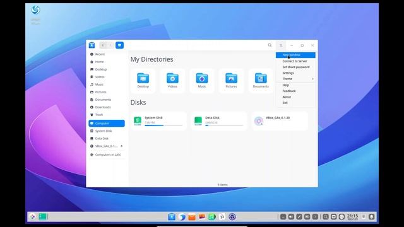Go to Home in the sidebar
The width and height of the screenshot is (404, 227).
point(107,62)
